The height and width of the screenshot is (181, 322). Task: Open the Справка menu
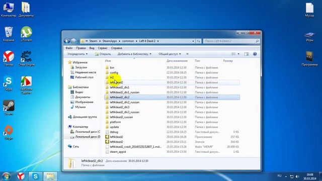pyautogui.click(x=116, y=48)
